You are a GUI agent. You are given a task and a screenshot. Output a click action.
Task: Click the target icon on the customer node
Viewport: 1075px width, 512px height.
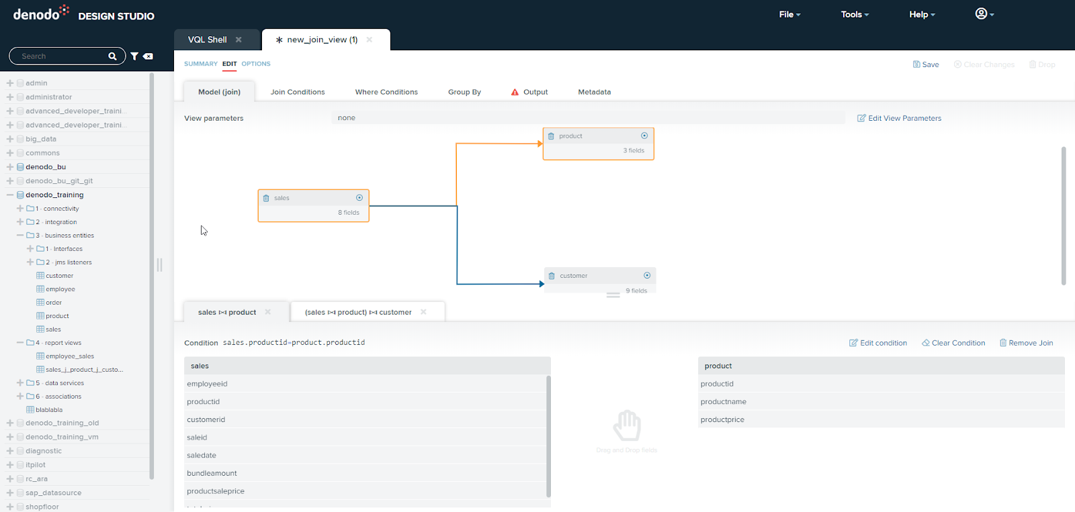(647, 275)
